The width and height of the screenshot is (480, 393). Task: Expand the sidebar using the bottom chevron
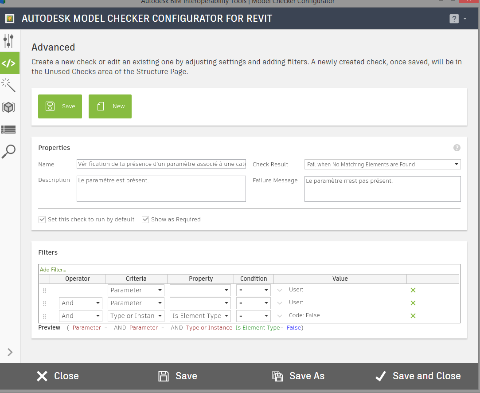pyautogui.click(x=10, y=352)
